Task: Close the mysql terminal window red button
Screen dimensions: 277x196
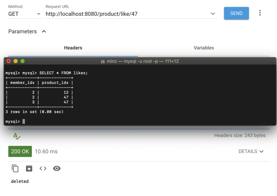Action: [x=9, y=61]
